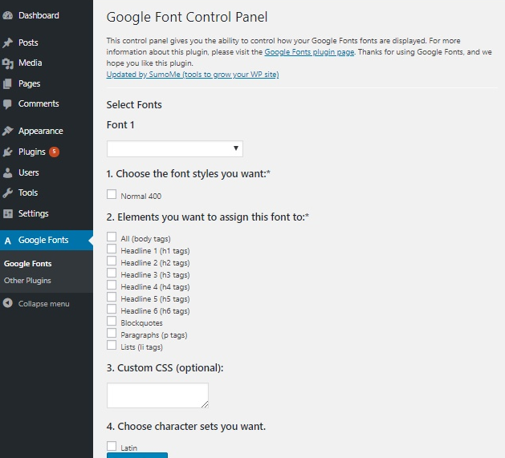Check Headline 1 (h1 tags)
Viewport: 505px width, 458px height.
[x=112, y=249]
